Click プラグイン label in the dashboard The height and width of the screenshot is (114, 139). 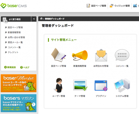101,96
